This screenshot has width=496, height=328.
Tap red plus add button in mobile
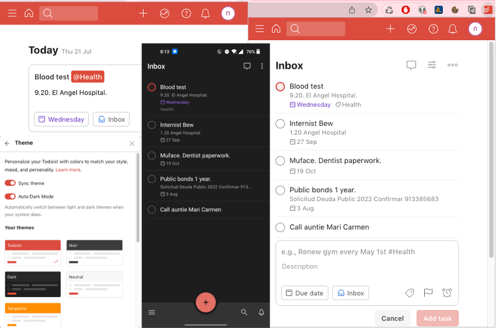[x=205, y=302]
